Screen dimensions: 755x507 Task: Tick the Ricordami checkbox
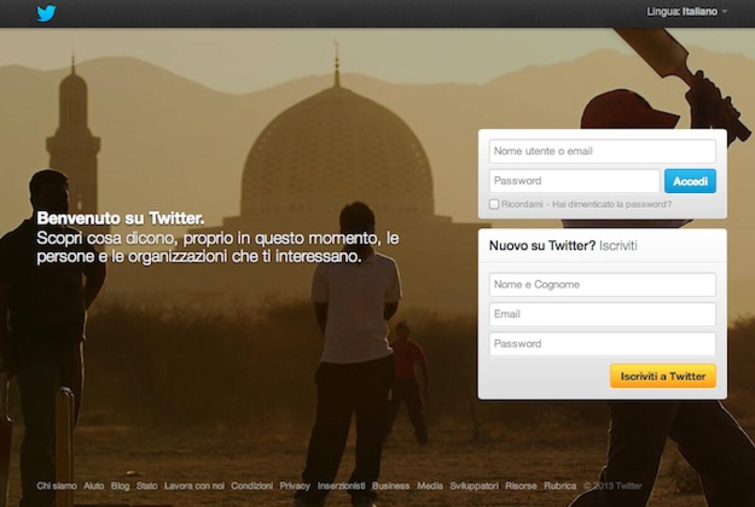pyautogui.click(x=494, y=204)
